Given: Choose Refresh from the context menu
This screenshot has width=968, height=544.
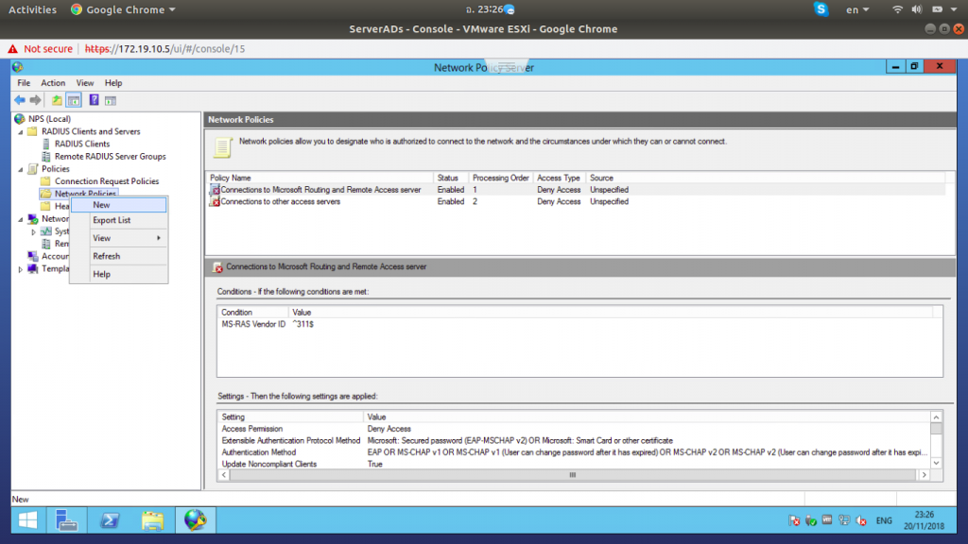Looking at the screenshot, I should pyautogui.click(x=118, y=256).
